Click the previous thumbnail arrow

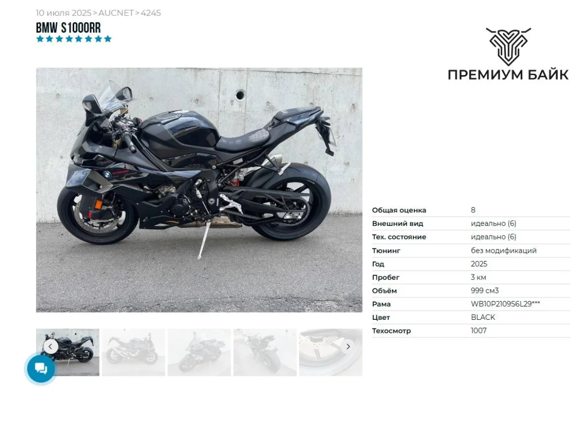[x=51, y=346]
